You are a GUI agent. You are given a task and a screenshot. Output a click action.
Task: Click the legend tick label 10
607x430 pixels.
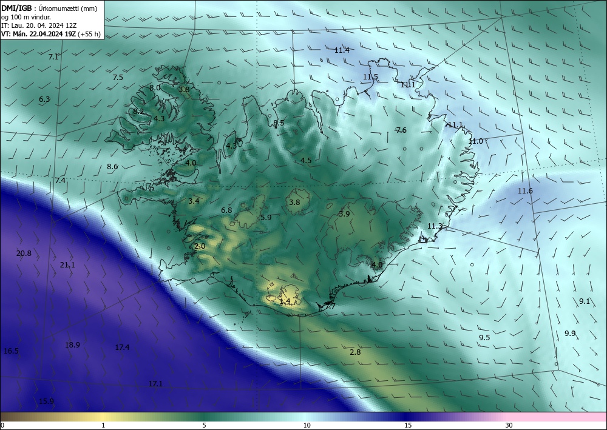tap(307, 425)
